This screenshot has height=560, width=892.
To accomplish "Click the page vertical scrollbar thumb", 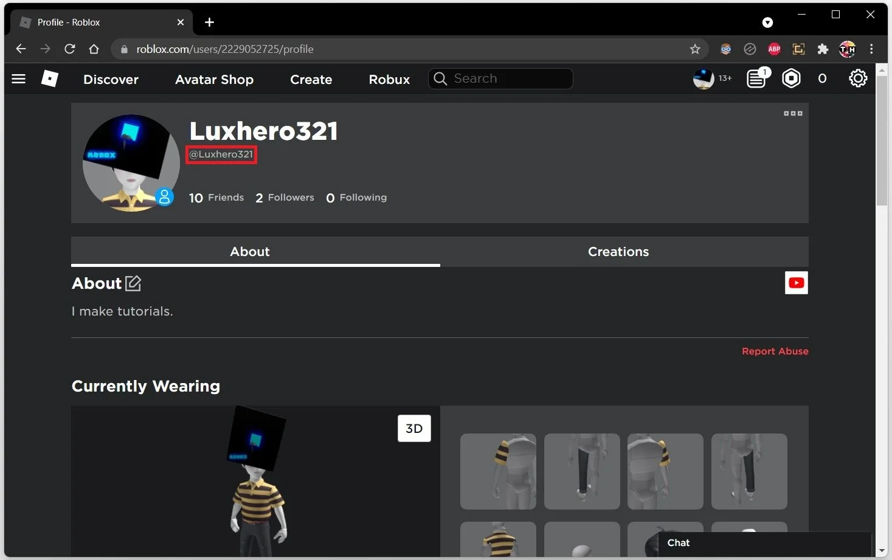I will 882,141.
